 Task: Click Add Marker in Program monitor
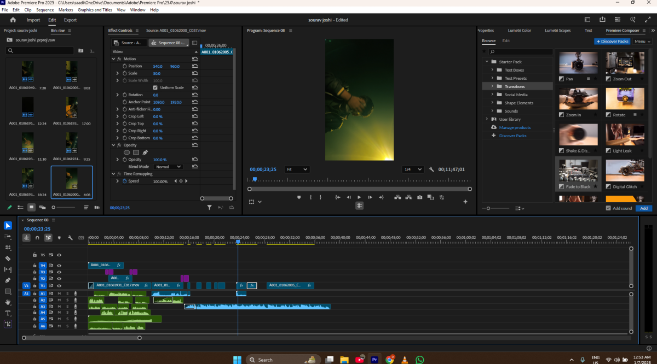point(299,197)
